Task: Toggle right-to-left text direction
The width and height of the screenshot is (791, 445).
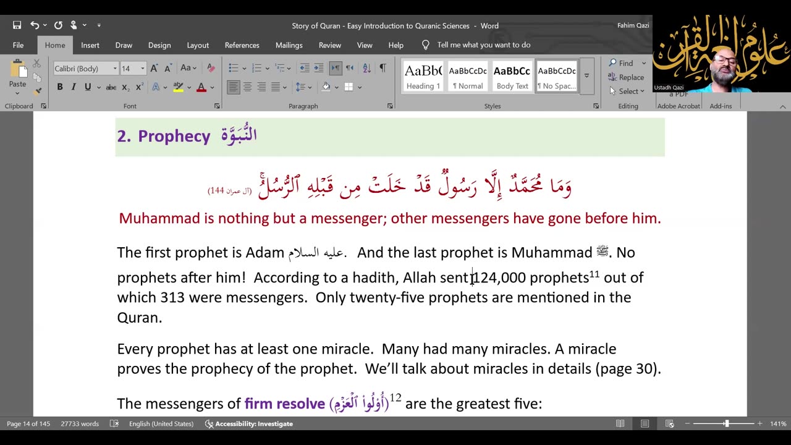Action: pyautogui.click(x=350, y=68)
